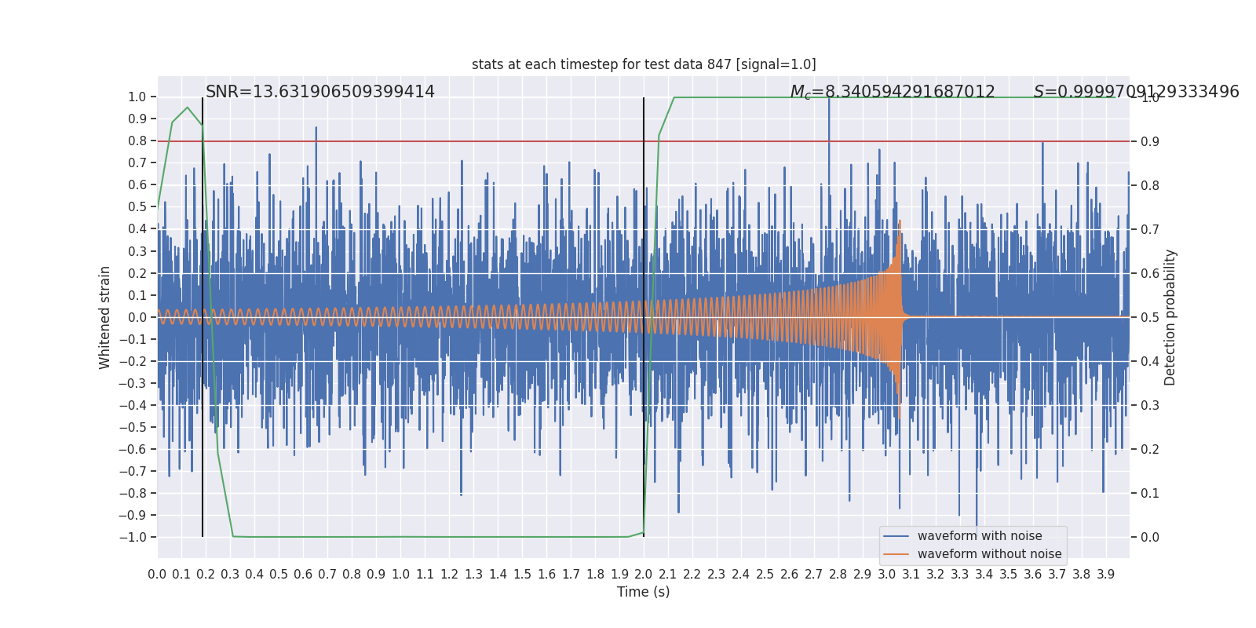Image resolution: width=1256 pixels, height=628 pixels.
Task: Click the plot title about test data 847
Action: 644,64
